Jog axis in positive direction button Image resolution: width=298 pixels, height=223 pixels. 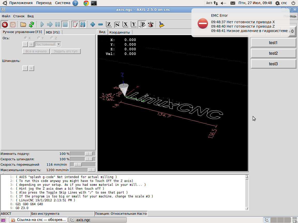click(31, 44)
